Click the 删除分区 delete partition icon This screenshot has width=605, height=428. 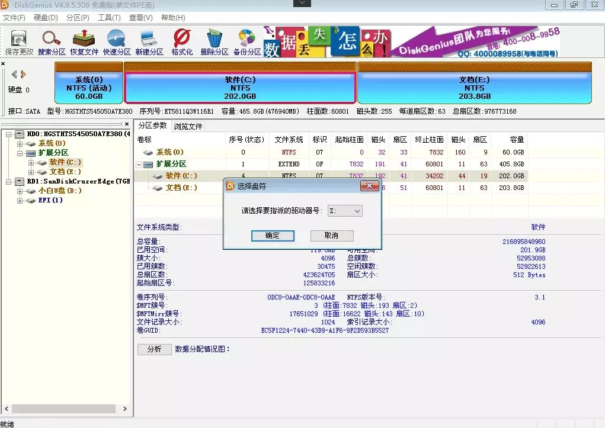pos(215,42)
